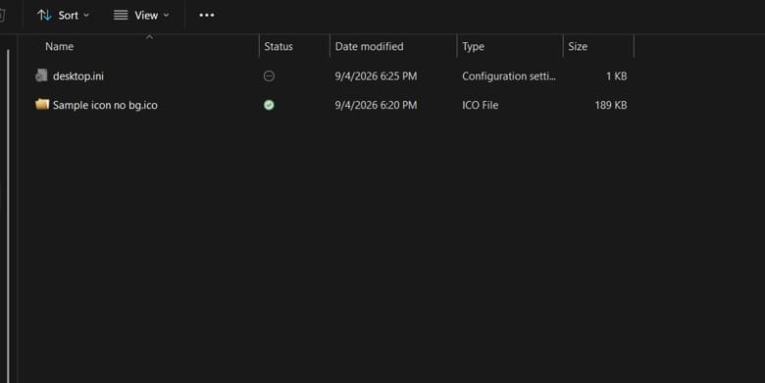Sort by the Size column header
Image resolution: width=765 pixels, height=383 pixels.
[x=577, y=46]
